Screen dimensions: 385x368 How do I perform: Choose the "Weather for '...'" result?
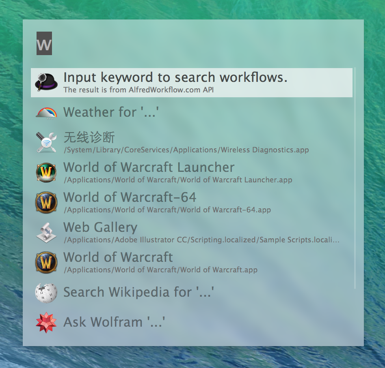[x=110, y=112]
